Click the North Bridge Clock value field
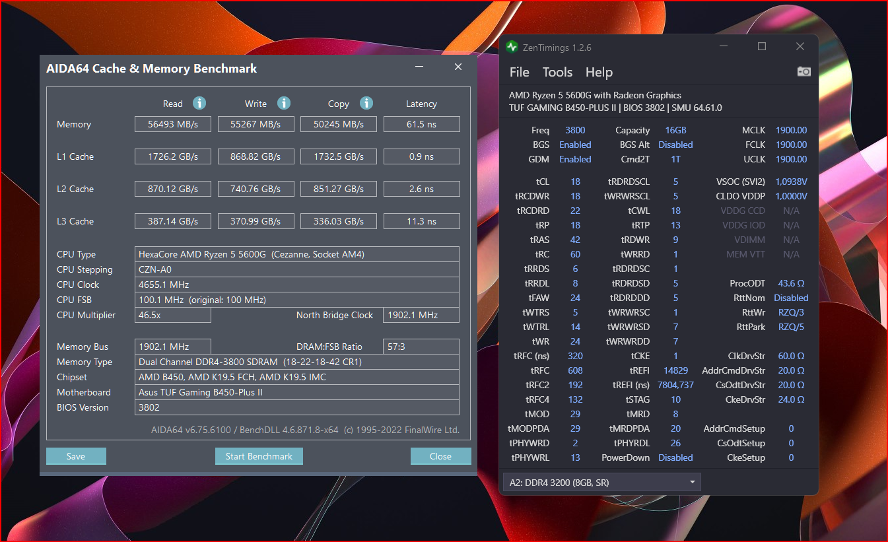 pyautogui.click(x=421, y=315)
